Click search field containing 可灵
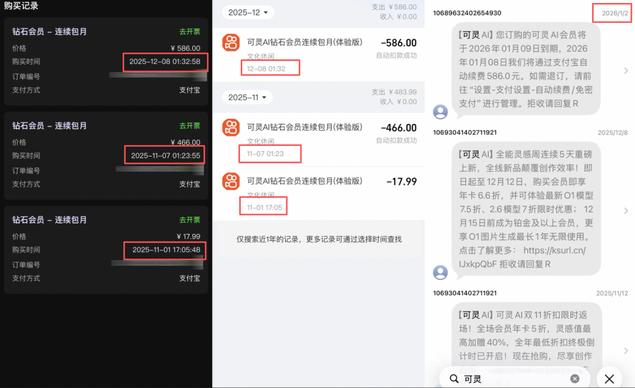Viewport: 635px width, 388px height. pyautogui.click(x=514, y=379)
